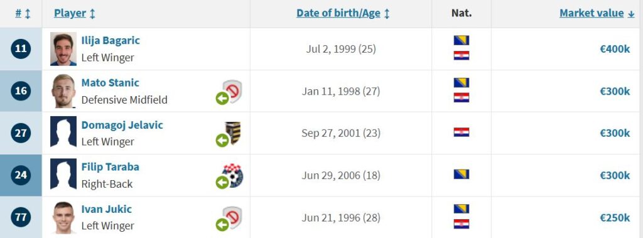The height and width of the screenshot is (238, 643).
Task: Click Bosnia flag in Ilija Bagaric's row
Action: [x=462, y=41]
